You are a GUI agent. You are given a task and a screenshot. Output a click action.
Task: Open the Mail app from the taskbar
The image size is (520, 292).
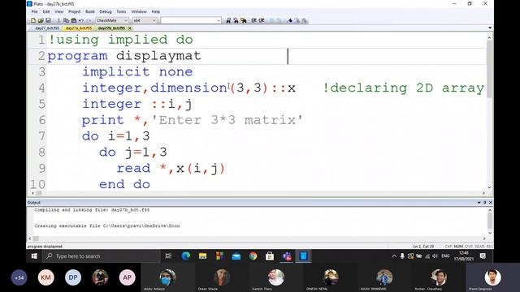click(x=236, y=256)
